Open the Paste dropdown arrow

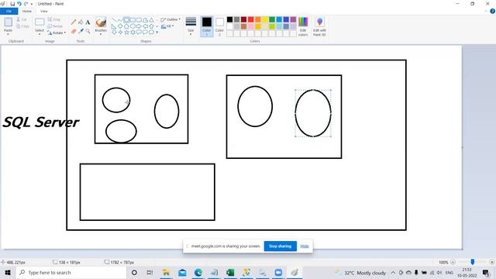(x=9, y=33)
